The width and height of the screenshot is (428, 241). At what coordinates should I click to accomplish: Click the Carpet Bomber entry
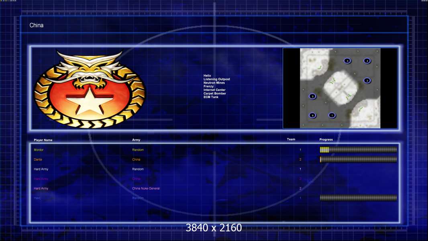click(215, 93)
